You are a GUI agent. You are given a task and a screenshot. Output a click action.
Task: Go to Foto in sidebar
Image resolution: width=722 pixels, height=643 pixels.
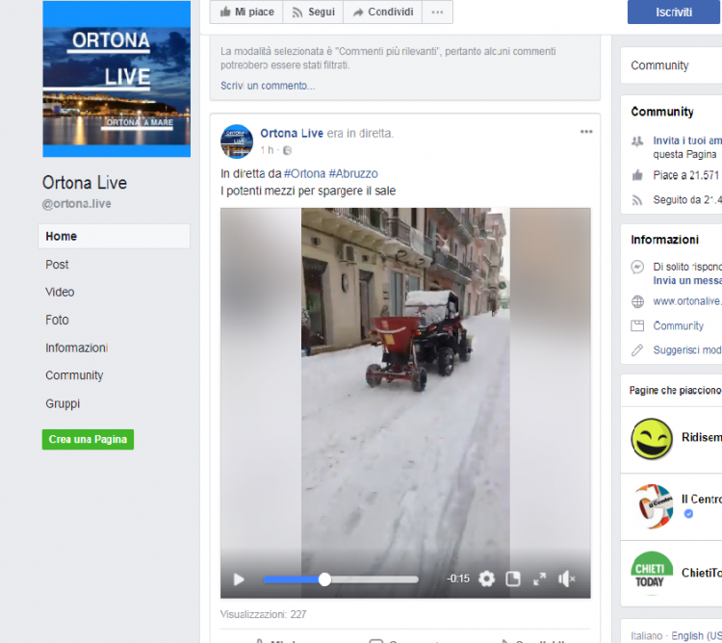57,320
